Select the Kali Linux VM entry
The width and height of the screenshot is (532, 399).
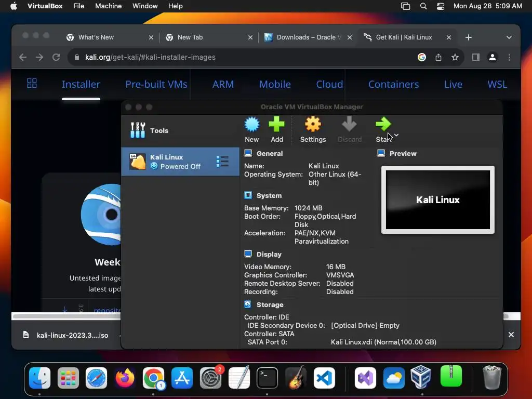(x=180, y=162)
